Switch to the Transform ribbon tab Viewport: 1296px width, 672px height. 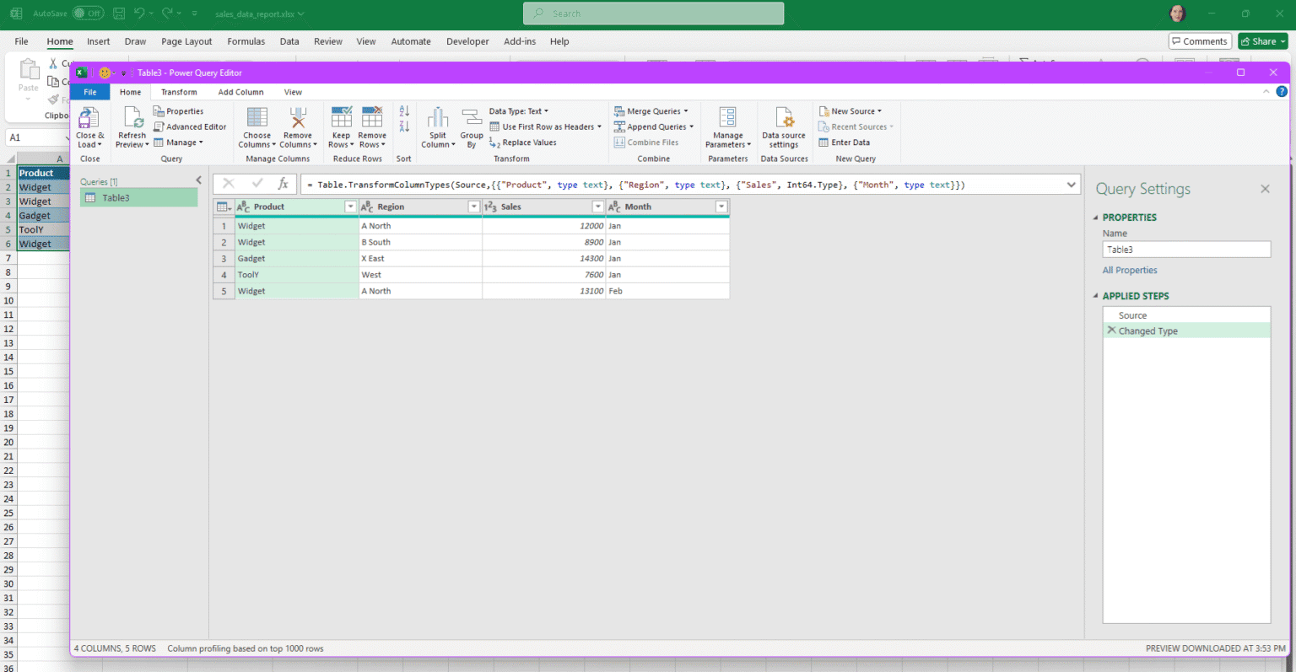(x=178, y=92)
